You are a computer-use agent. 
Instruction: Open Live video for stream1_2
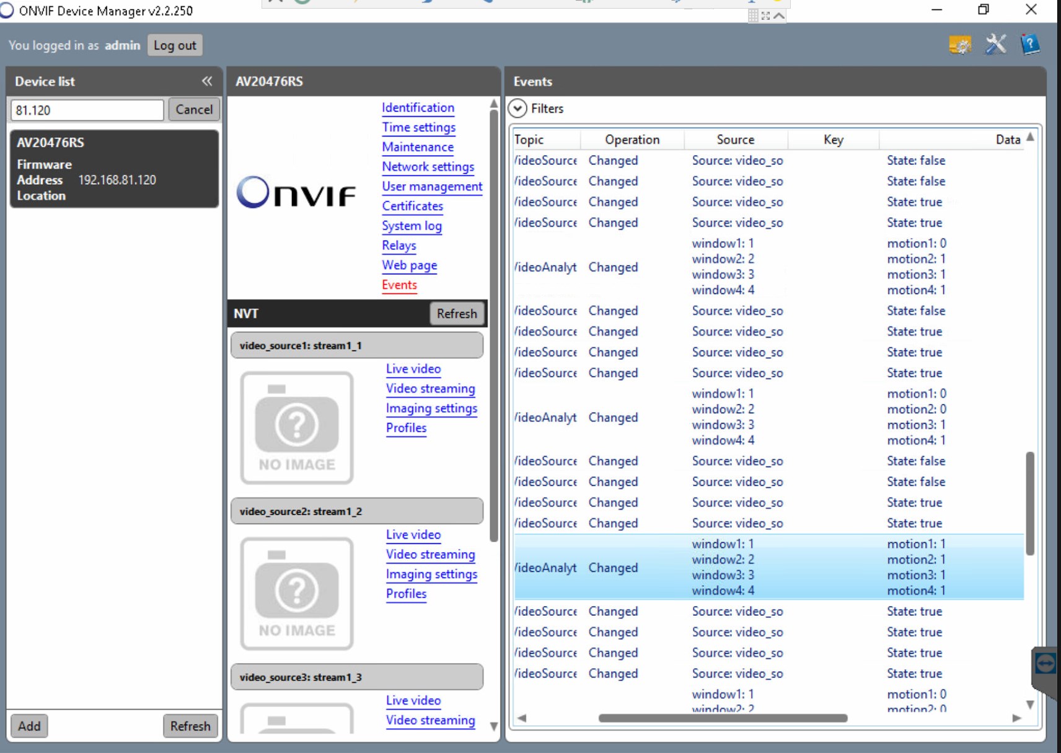[x=413, y=535]
